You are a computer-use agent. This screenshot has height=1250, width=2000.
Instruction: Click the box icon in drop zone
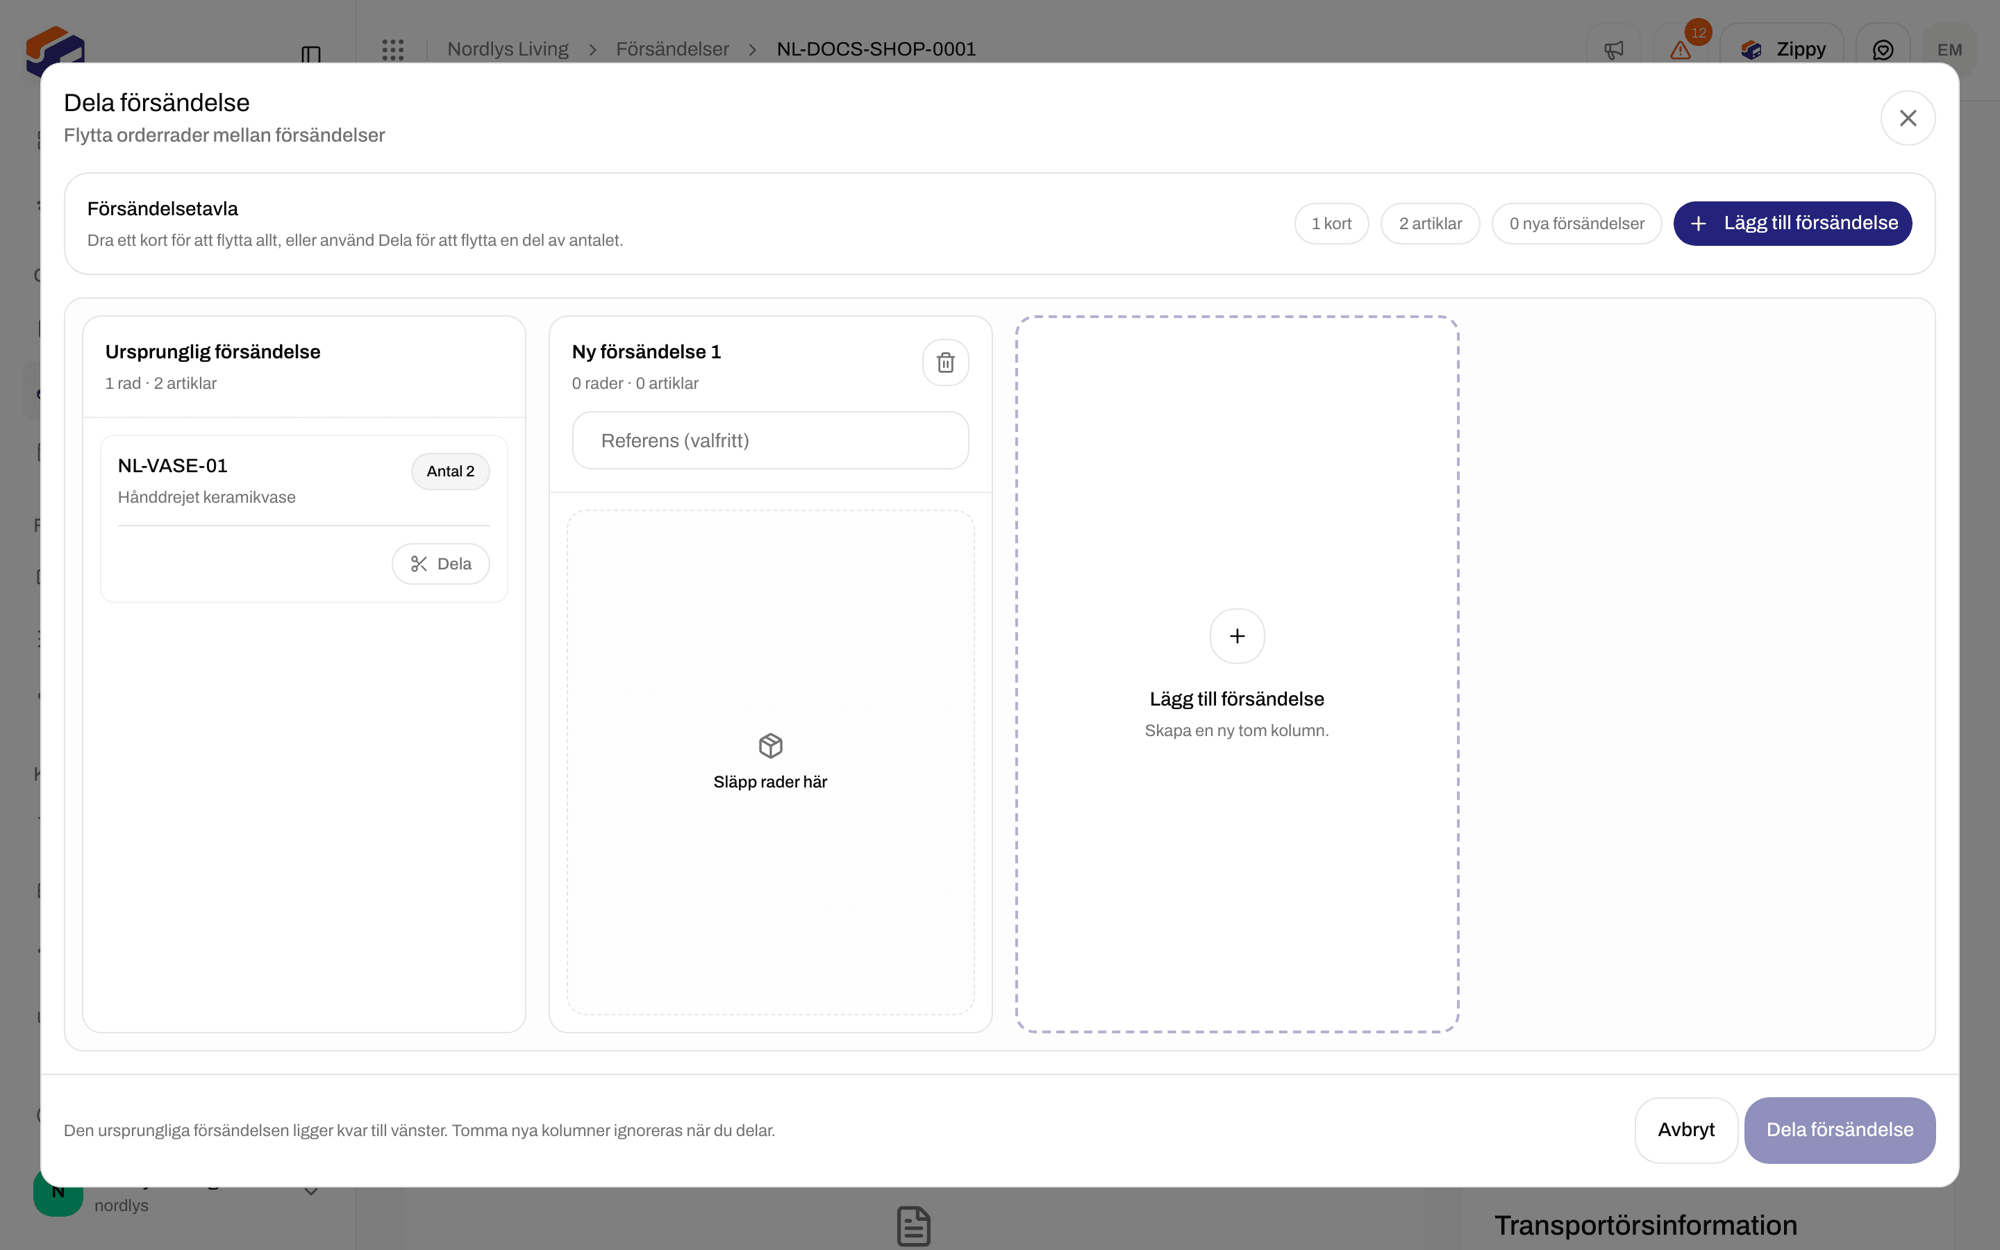pyautogui.click(x=770, y=746)
